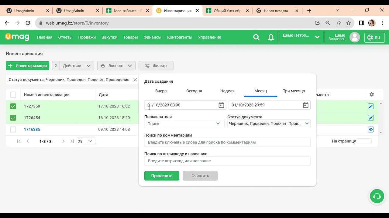The width and height of the screenshot is (389, 218).
Task: Open the RU language selector
Action: point(374,38)
